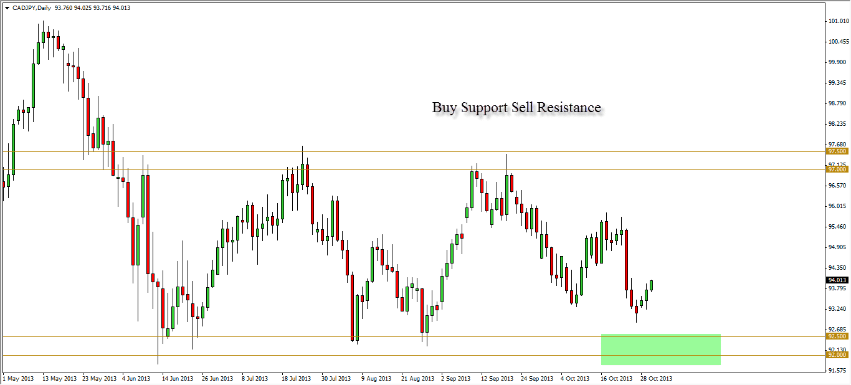This screenshot has width=851, height=385.
Task: Click 93.240 on the price axis
Action: tap(837, 309)
